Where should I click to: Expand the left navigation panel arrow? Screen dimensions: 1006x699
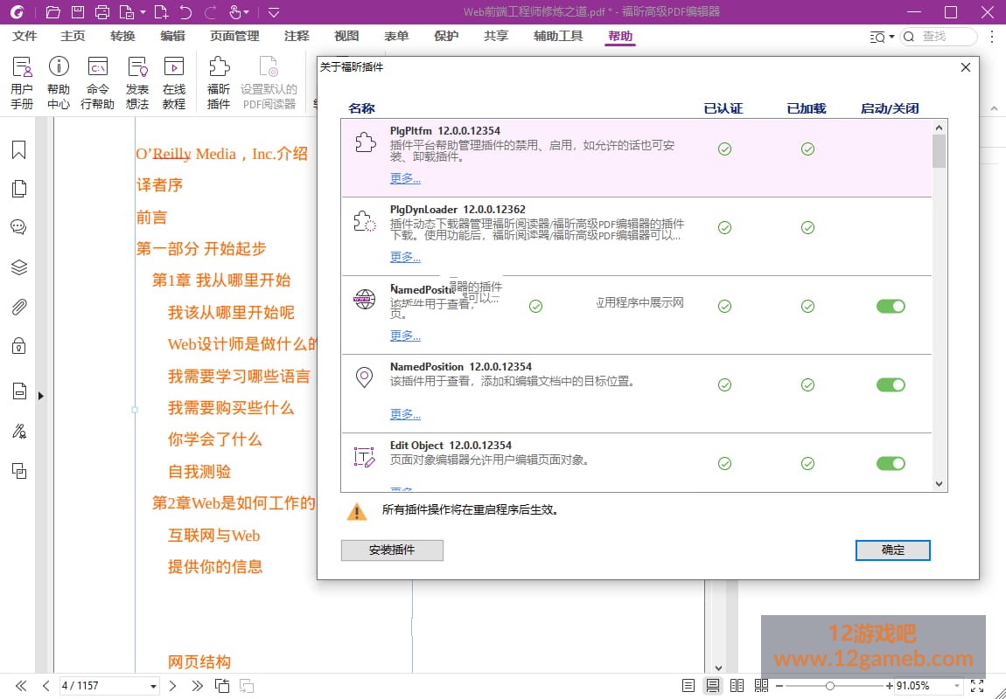pos(40,395)
